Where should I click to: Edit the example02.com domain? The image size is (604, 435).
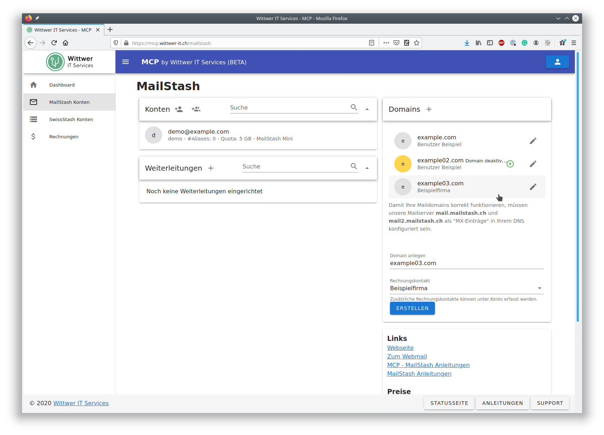pyautogui.click(x=533, y=164)
